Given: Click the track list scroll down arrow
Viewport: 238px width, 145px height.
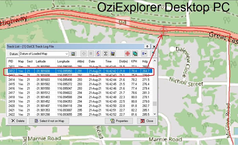Looking at the screenshot, I should point(155,114).
